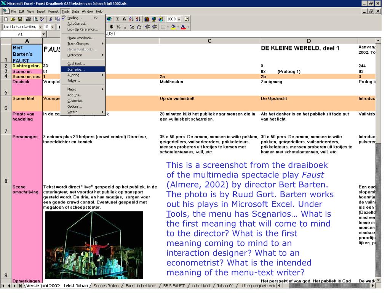
Task: Select Spelling... menu item
Action: [83, 18]
